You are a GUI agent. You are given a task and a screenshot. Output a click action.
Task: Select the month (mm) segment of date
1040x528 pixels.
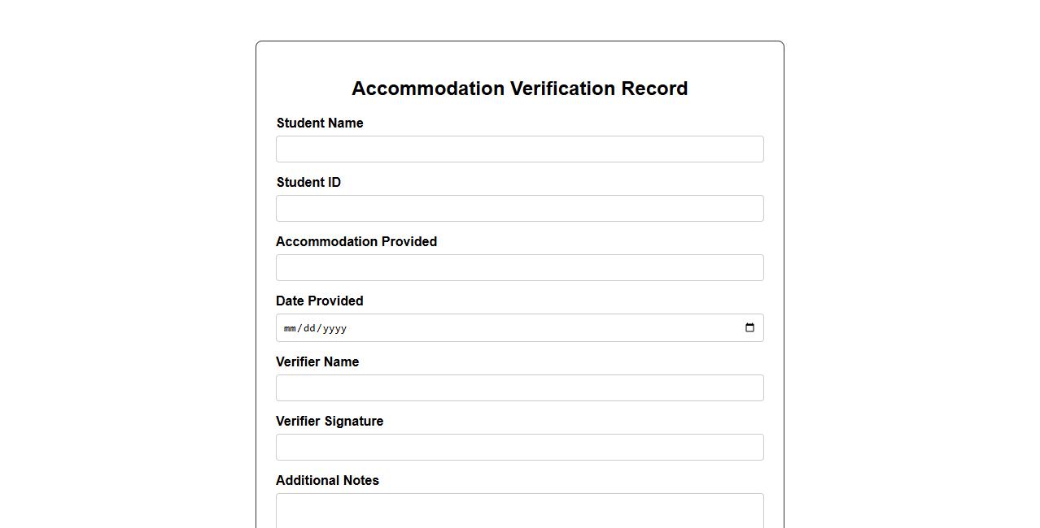(290, 329)
